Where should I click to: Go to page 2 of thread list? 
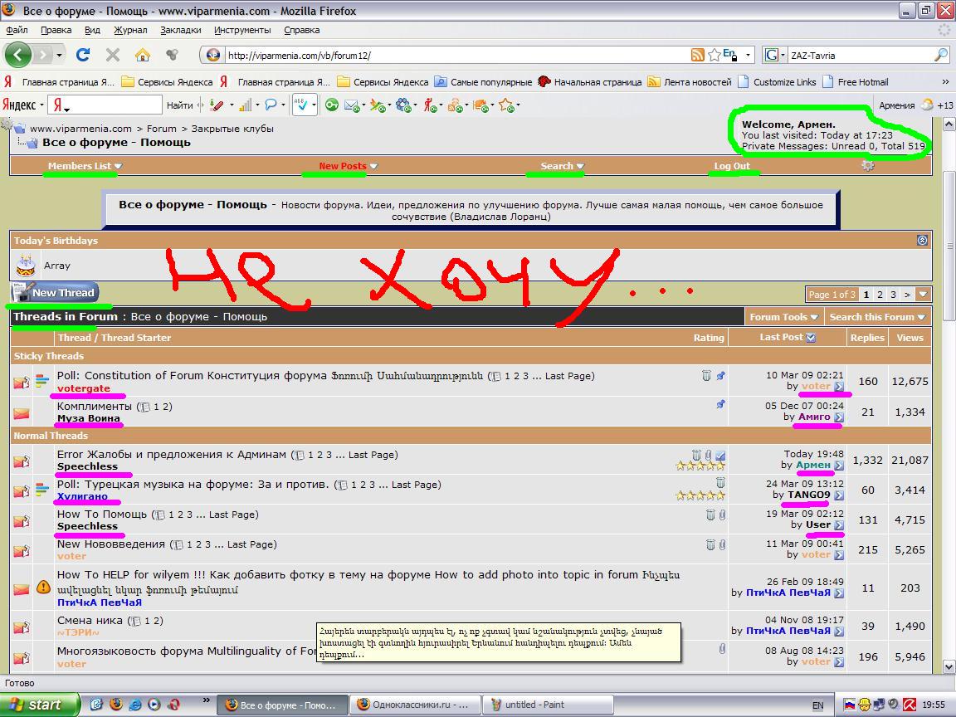pyautogui.click(x=880, y=295)
